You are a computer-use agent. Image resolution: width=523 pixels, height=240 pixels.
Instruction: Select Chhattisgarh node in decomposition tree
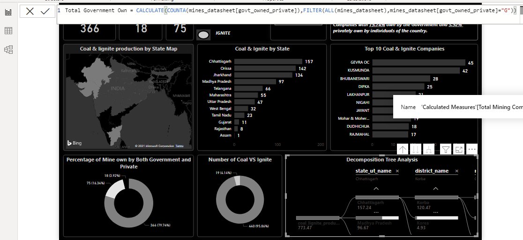377,197
